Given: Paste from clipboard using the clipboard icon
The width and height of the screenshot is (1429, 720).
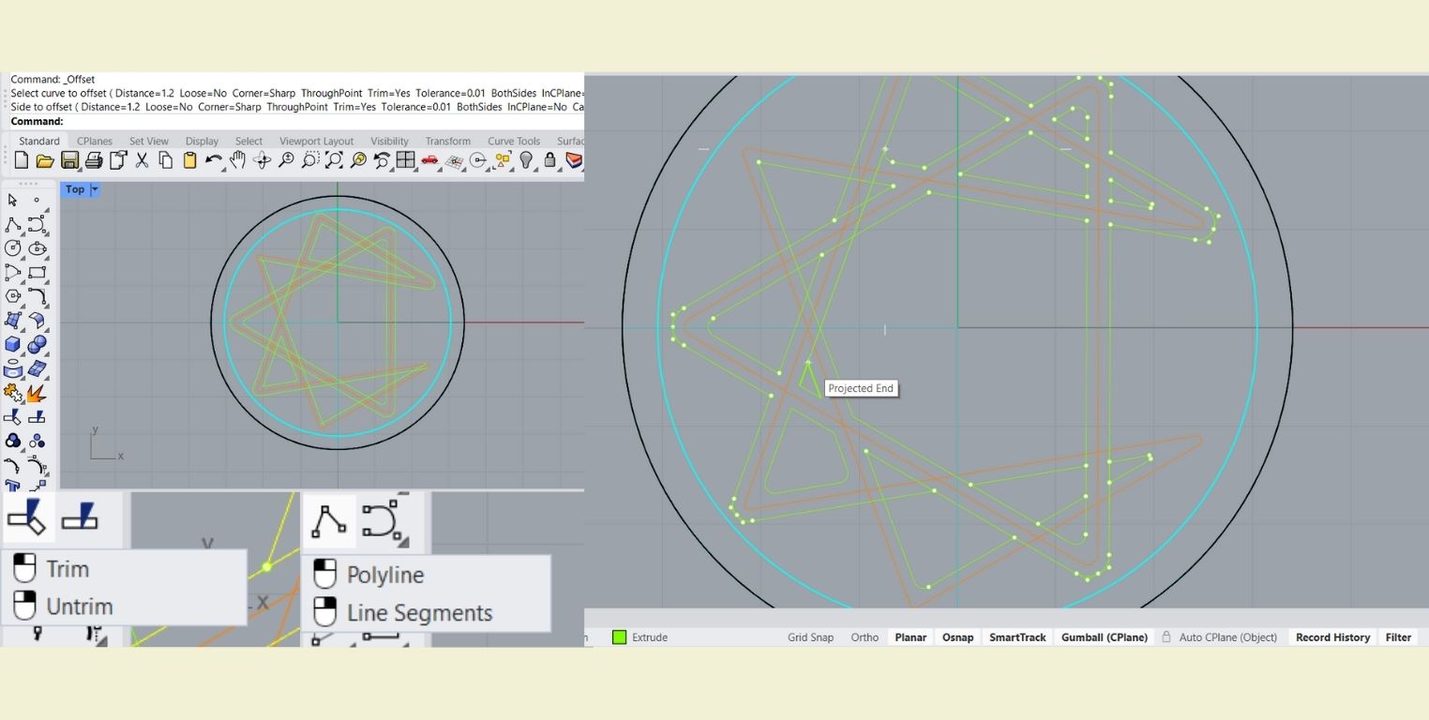Looking at the screenshot, I should coord(190,161).
